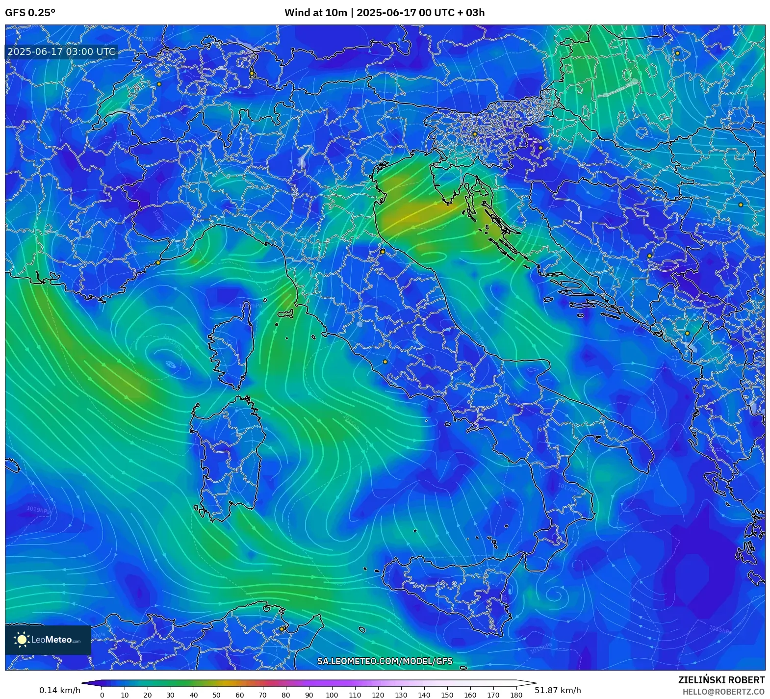The width and height of the screenshot is (770, 699).
Task: Click the colorbar at the 20 tick
Action: tap(148, 683)
